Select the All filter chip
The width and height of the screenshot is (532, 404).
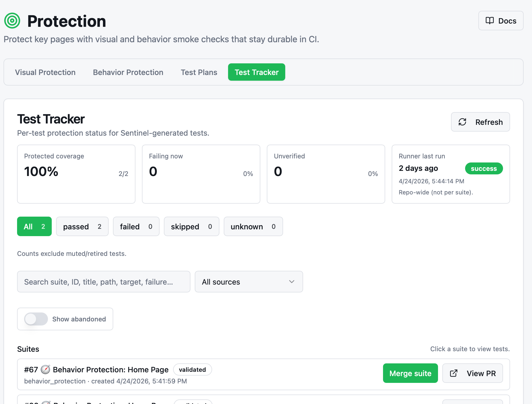click(34, 226)
